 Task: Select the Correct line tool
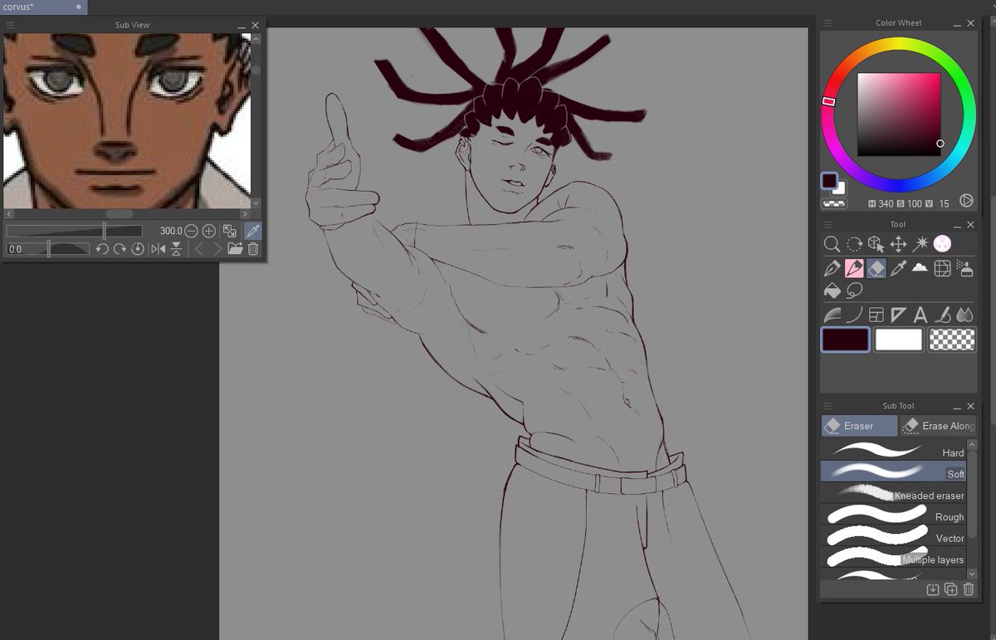pyautogui.click(x=942, y=315)
